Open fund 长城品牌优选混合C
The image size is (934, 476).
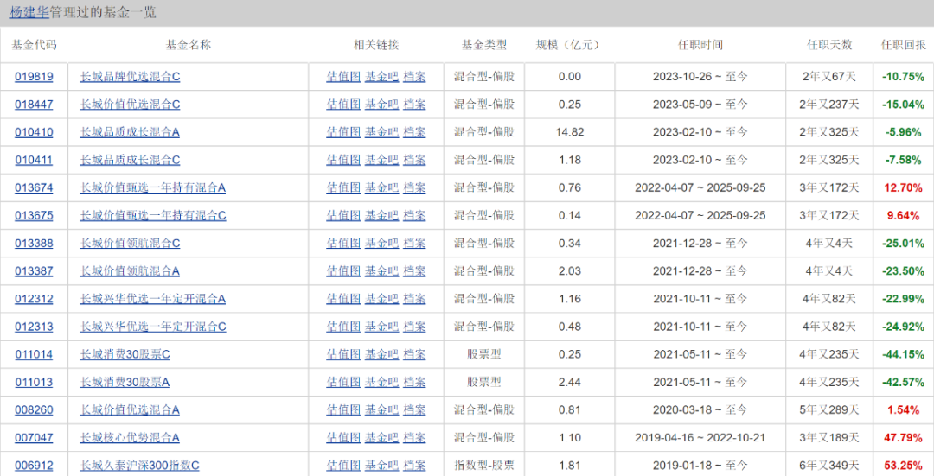[x=130, y=76]
